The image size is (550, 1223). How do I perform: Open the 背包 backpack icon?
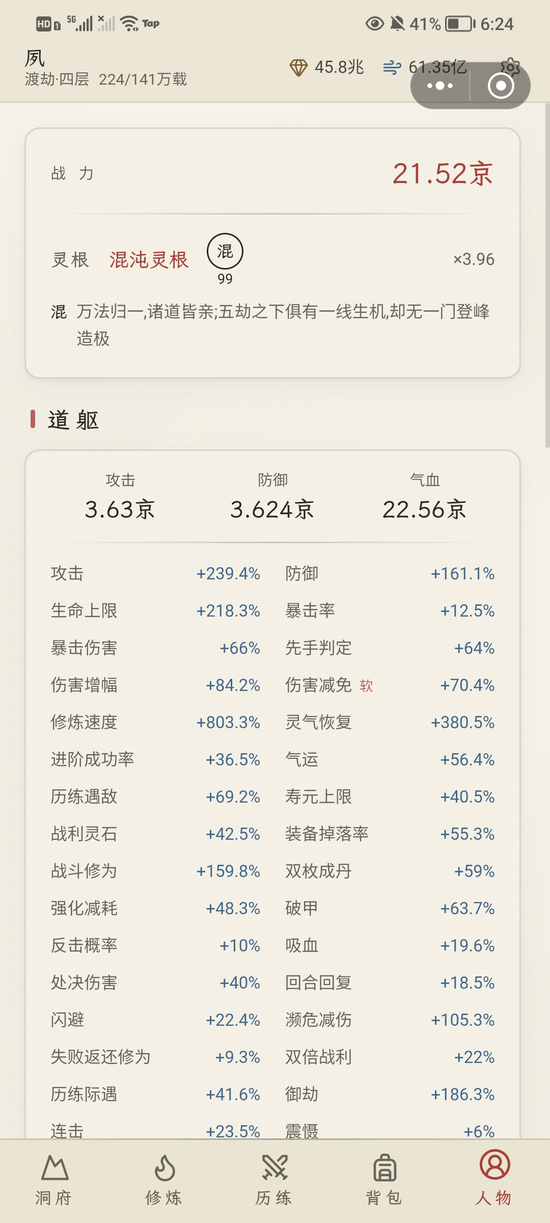384,1167
